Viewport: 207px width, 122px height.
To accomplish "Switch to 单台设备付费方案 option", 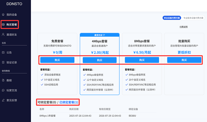I will (x=172, y=18).
